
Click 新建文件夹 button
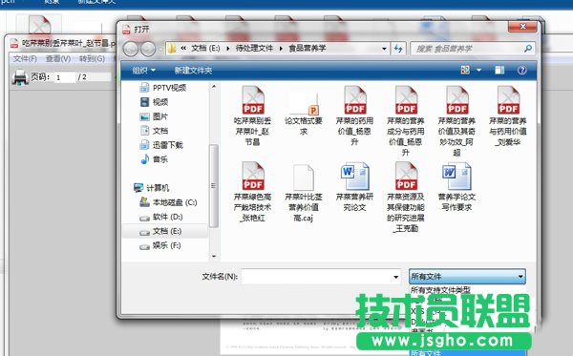pyautogui.click(x=193, y=70)
